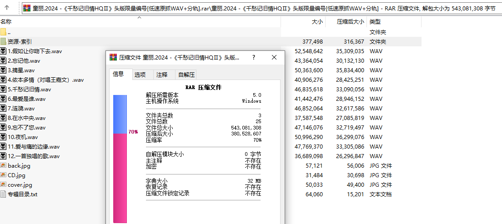Click the up one level arrow
This screenshot has width=502, height=224.
pyautogui.click(x=7, y=8)
